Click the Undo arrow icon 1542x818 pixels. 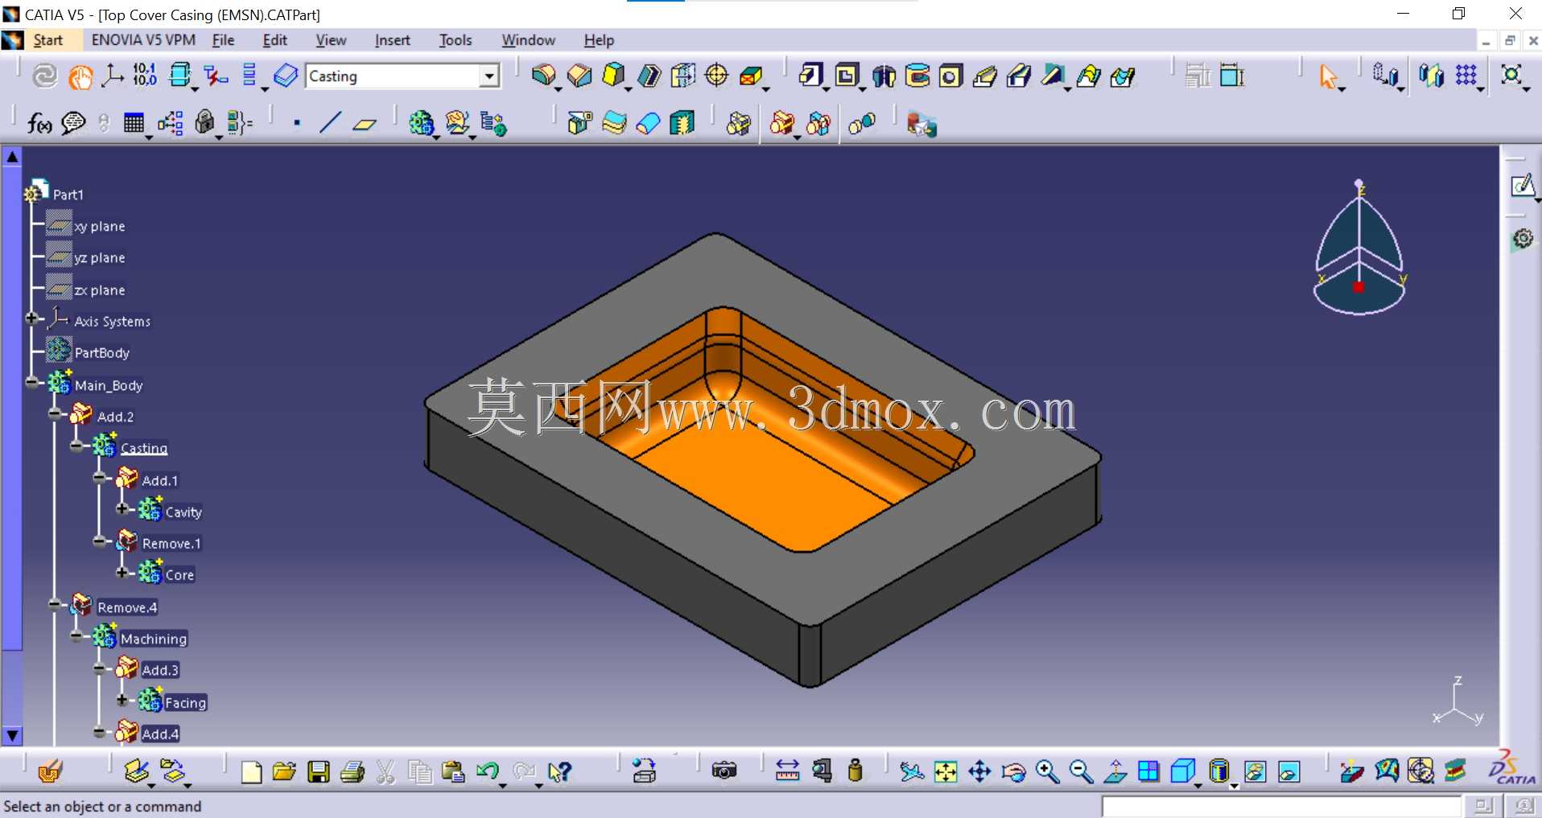pos(488,772)
